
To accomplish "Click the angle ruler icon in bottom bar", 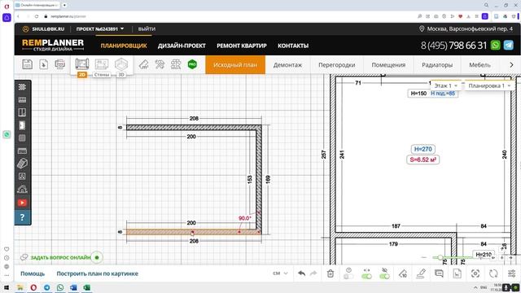I will (x=403, y=273).
